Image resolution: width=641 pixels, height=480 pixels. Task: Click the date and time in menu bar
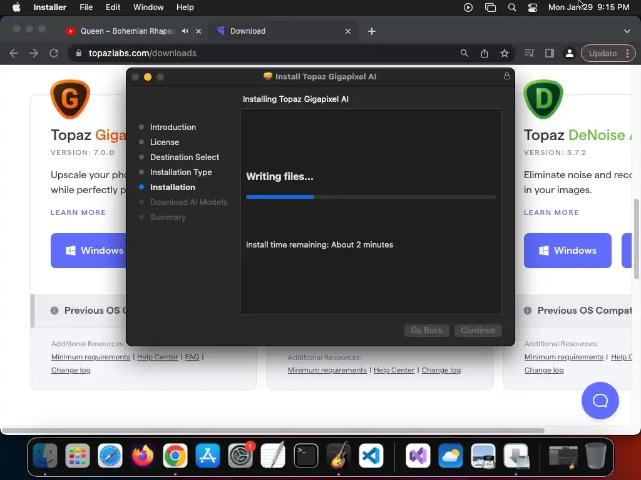588,7
